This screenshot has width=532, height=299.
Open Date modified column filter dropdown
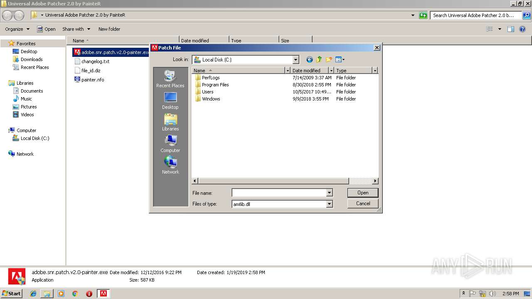click(x=331, y=71)
